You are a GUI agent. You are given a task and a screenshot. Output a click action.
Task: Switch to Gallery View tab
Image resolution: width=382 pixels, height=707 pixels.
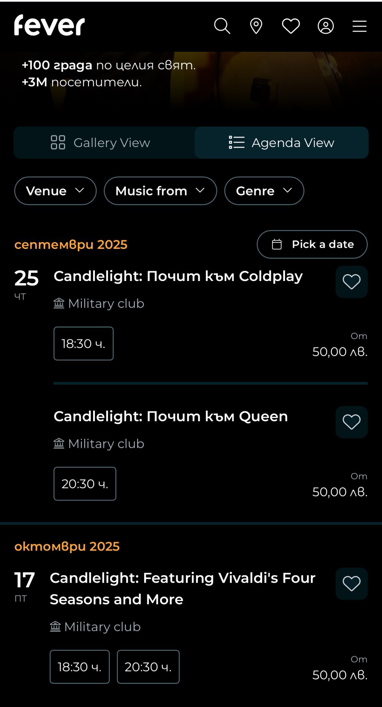coord(101,143)
